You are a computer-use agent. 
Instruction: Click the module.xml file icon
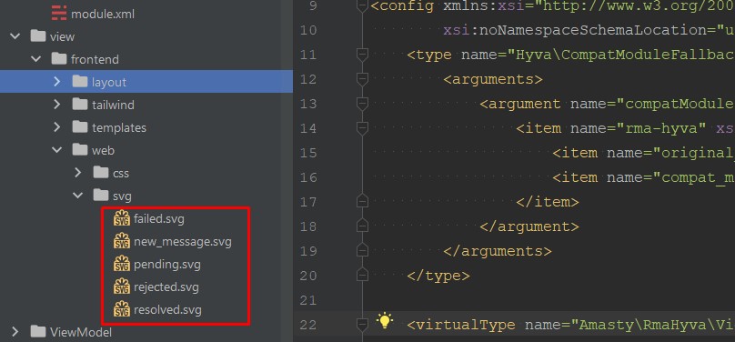tap(59, 14)
